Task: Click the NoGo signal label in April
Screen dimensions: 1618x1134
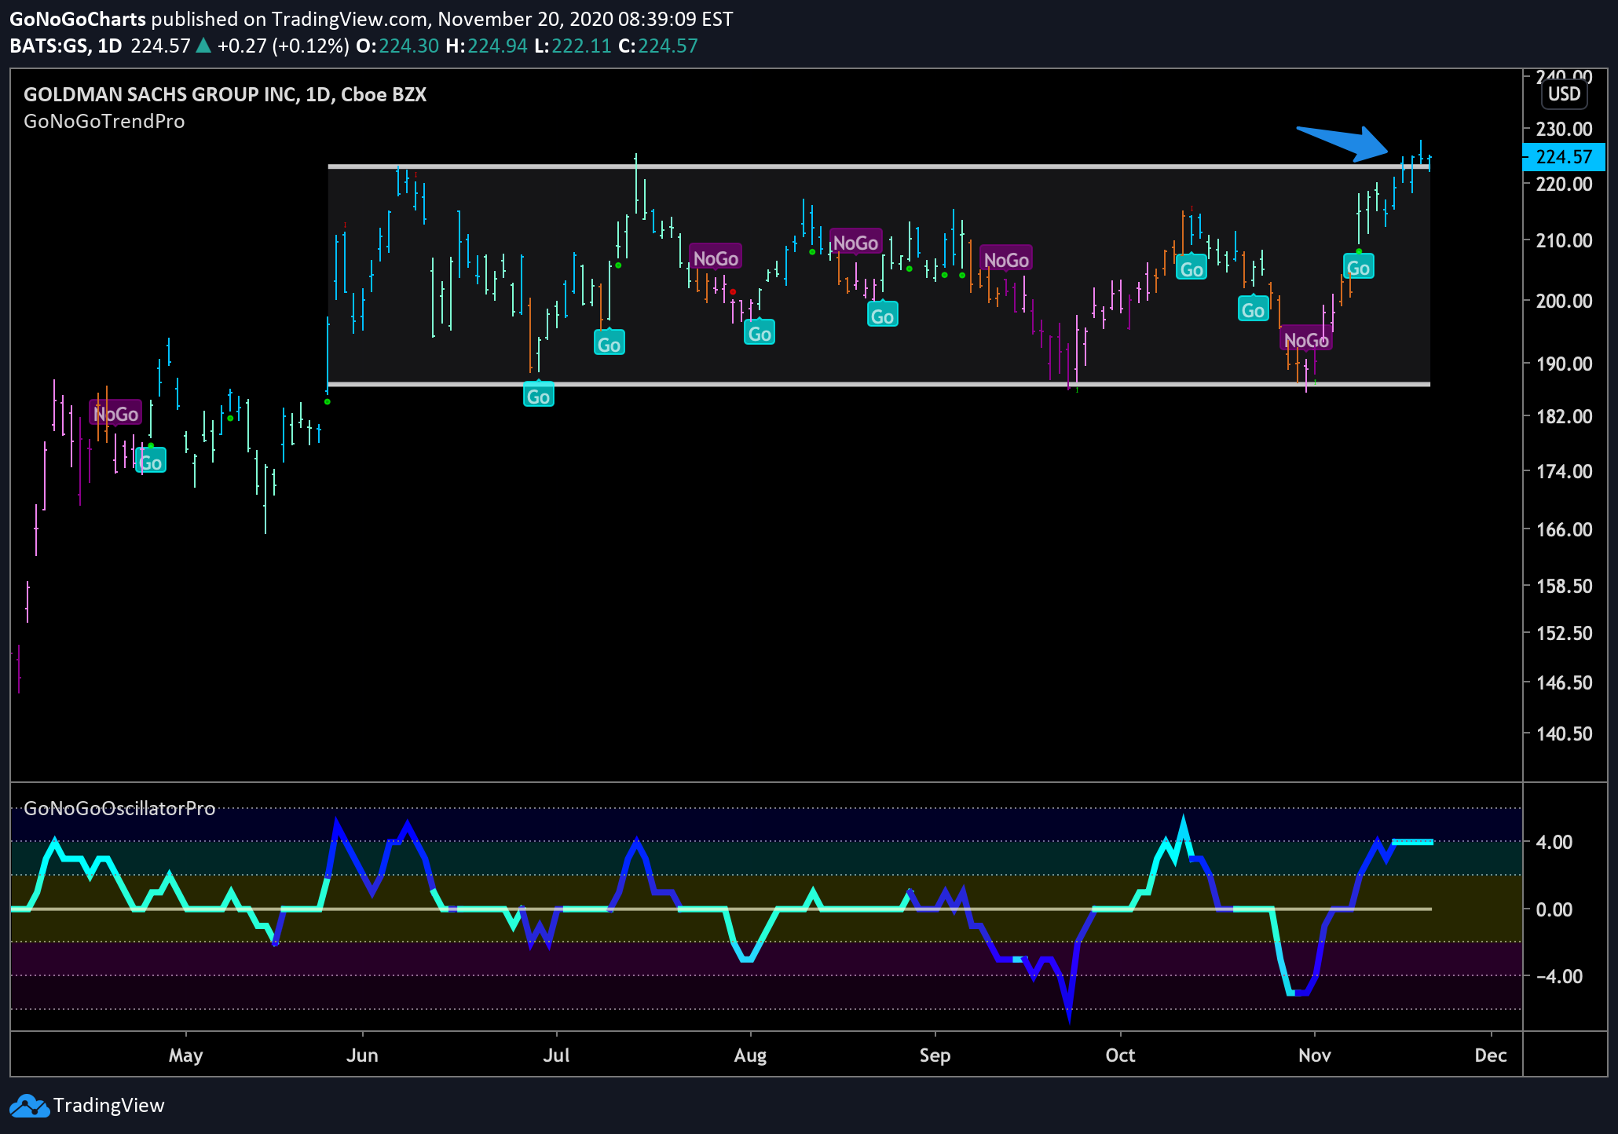Action: [x=115, y=414]
